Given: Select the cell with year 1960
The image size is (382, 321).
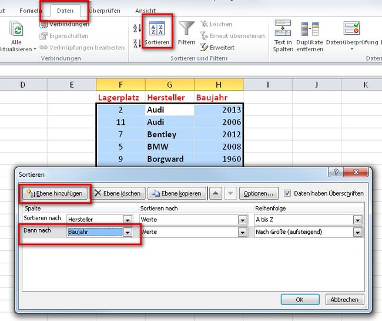Looking at the screenshot, I should coord(219,159).
